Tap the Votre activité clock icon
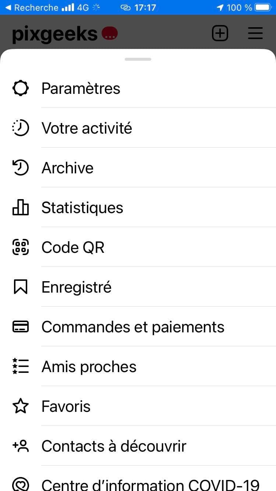Viewport: 276px width, 491px height. pyautogui.click(x=21, y=128)
